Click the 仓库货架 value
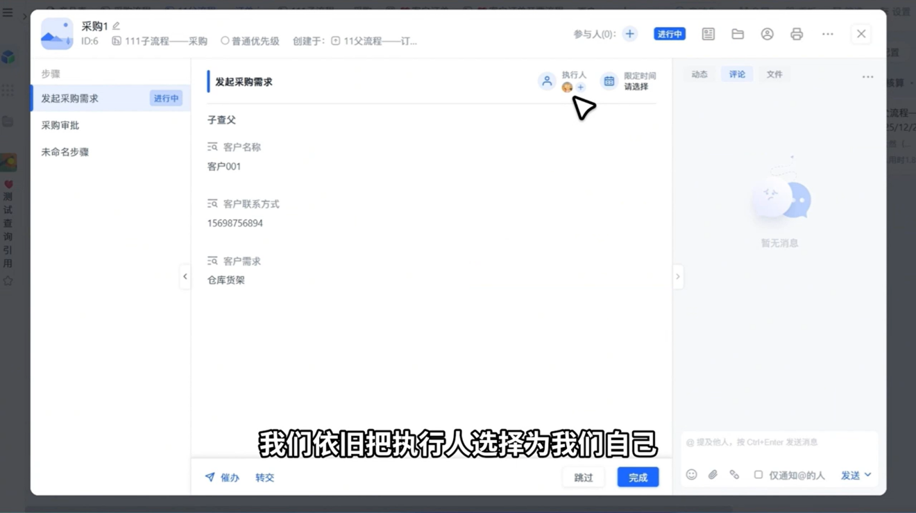Image resolution: width=916 pixels, height=513 pixels. coord(226,280)
